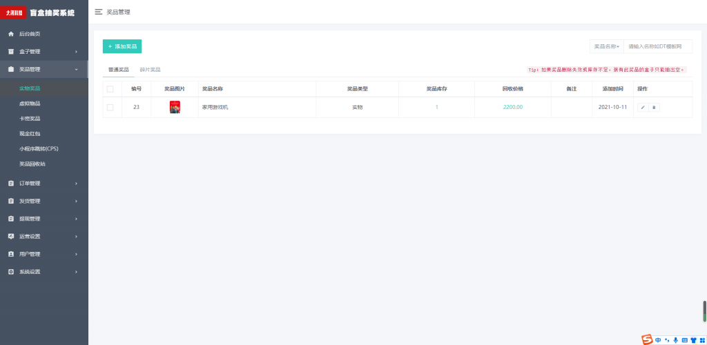Click the vertical scrollbar at right edge
The width and height of the screenshot is (707, 345).
704,311
